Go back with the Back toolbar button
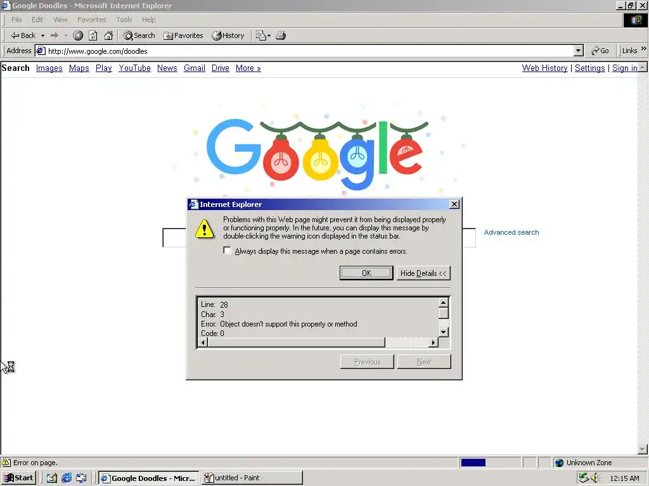This screenshot has height=486, width=649. [x=23, y=35]
